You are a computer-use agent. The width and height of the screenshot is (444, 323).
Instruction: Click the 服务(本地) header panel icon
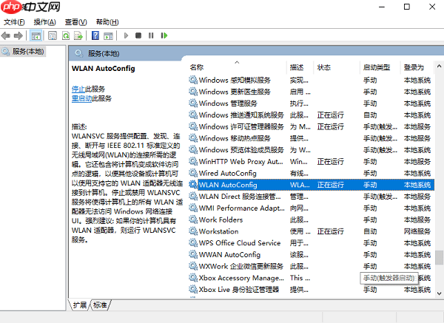(79, 53)
